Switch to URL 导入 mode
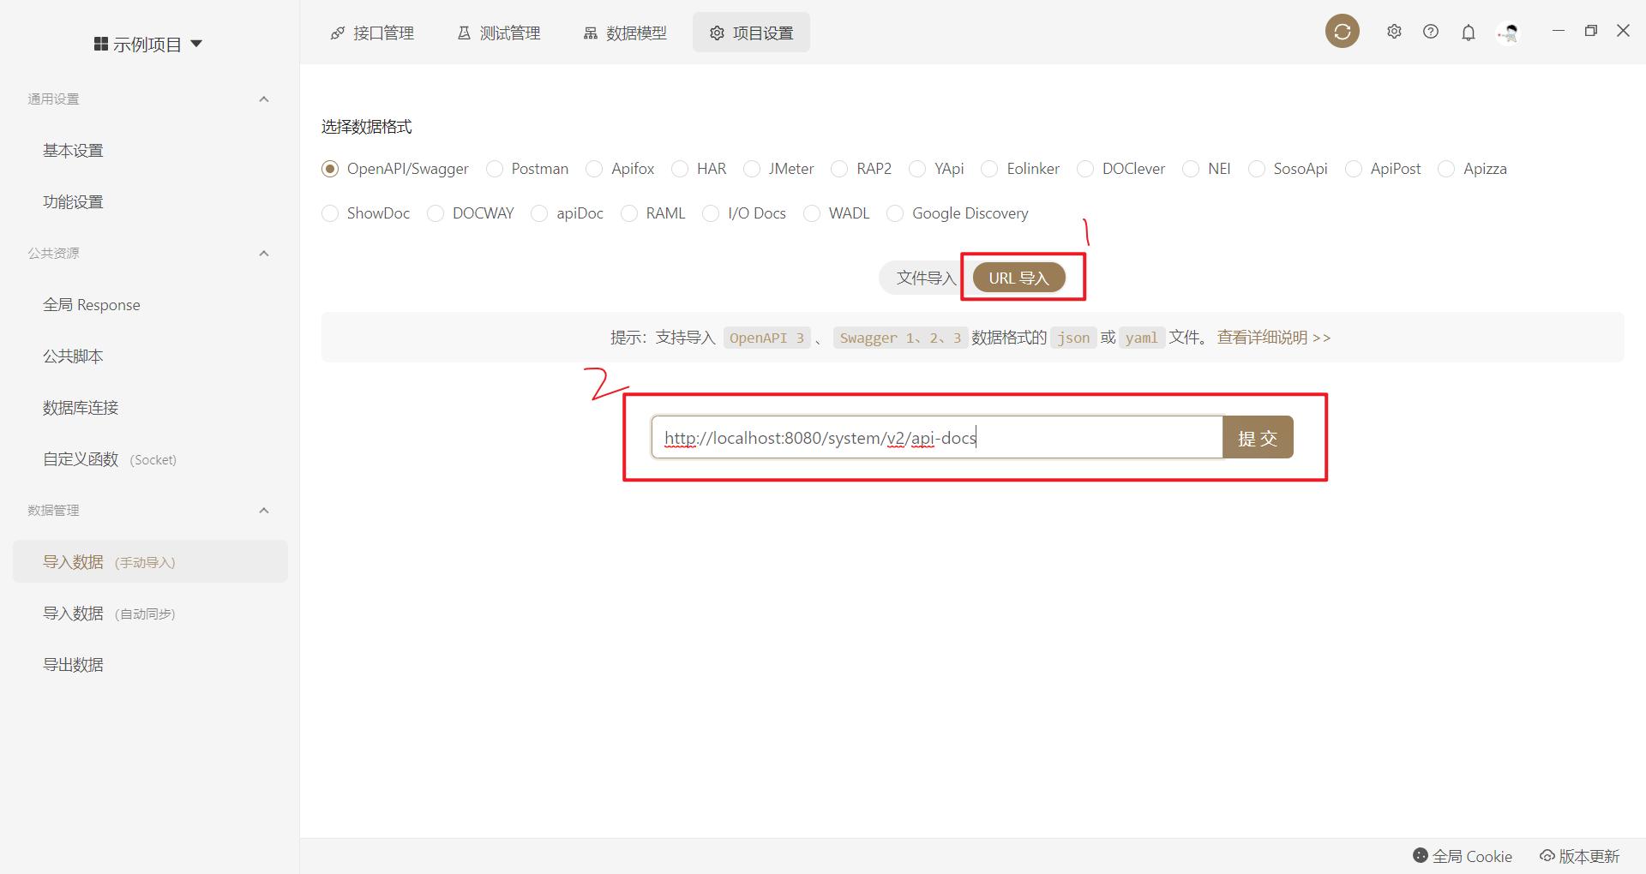This screenshot has width=1646, height=874. 1018,278
